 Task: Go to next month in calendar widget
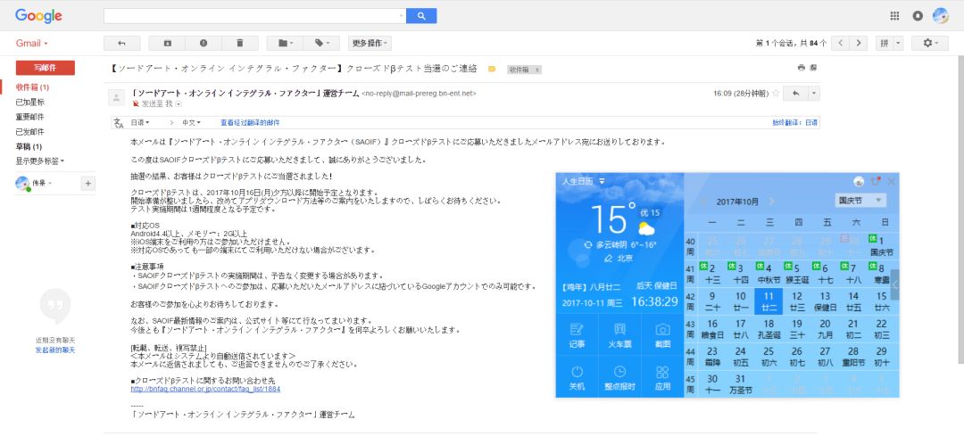point(772,201)
